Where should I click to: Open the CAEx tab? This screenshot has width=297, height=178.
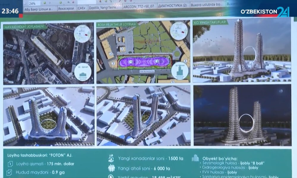click(x=82, y=9)
